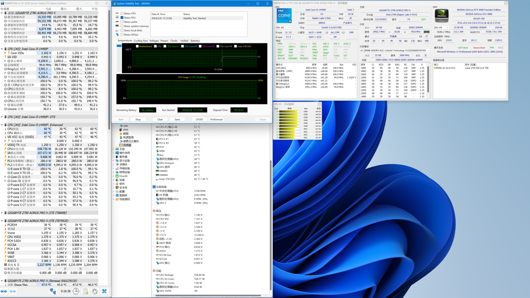Click the expand-columns arrows icon in HWiNFO toolbar
The height and width of the screenshot is (298, 530).
pyautogui.click(x=4, y=291)
